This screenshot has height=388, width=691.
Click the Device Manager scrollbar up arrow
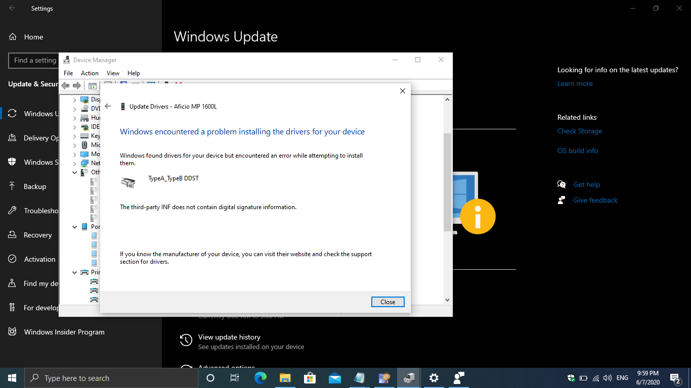tap(447, 100)
